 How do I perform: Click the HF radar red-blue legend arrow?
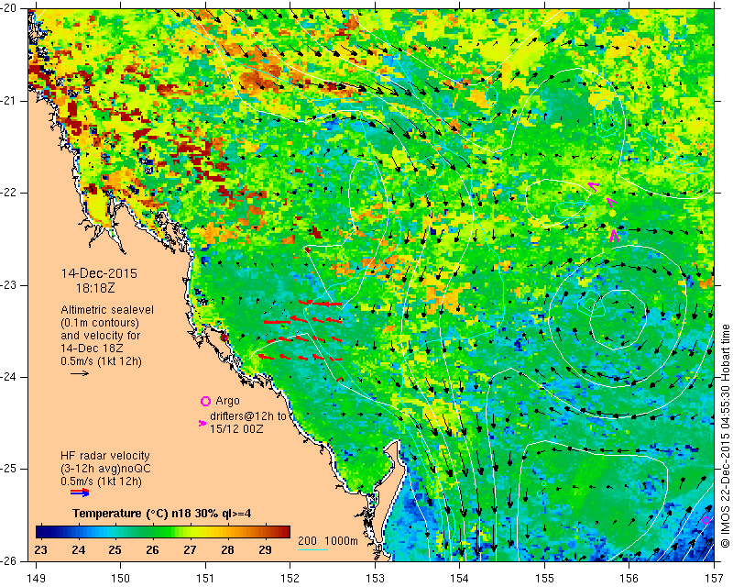pyautogui.click(x=80, y=493)
